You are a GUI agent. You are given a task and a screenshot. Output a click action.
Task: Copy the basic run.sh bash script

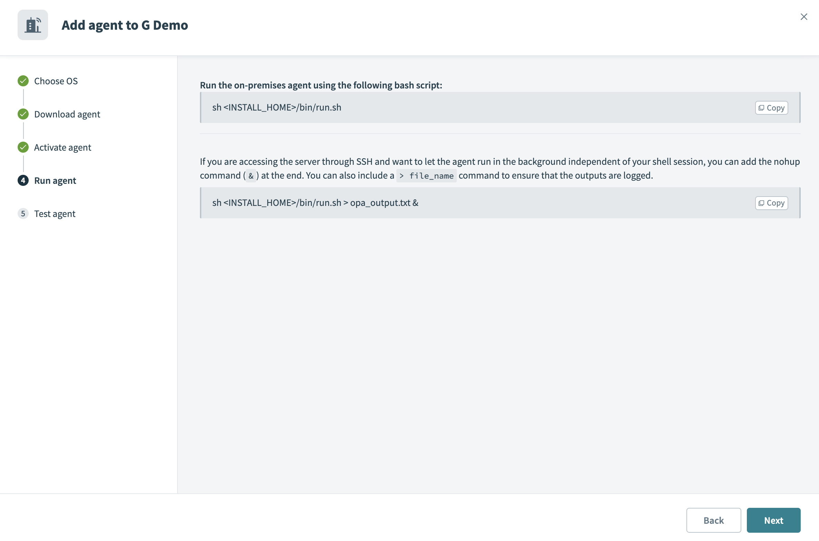[x=771, y=107]
